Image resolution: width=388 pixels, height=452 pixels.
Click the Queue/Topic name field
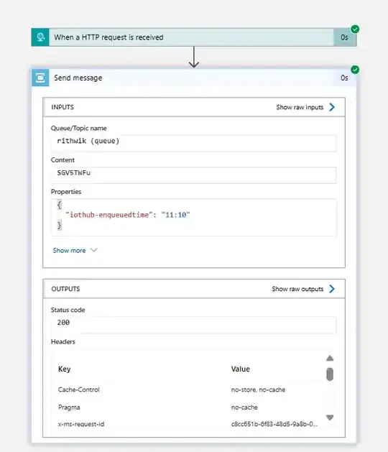tap(194, 143)
